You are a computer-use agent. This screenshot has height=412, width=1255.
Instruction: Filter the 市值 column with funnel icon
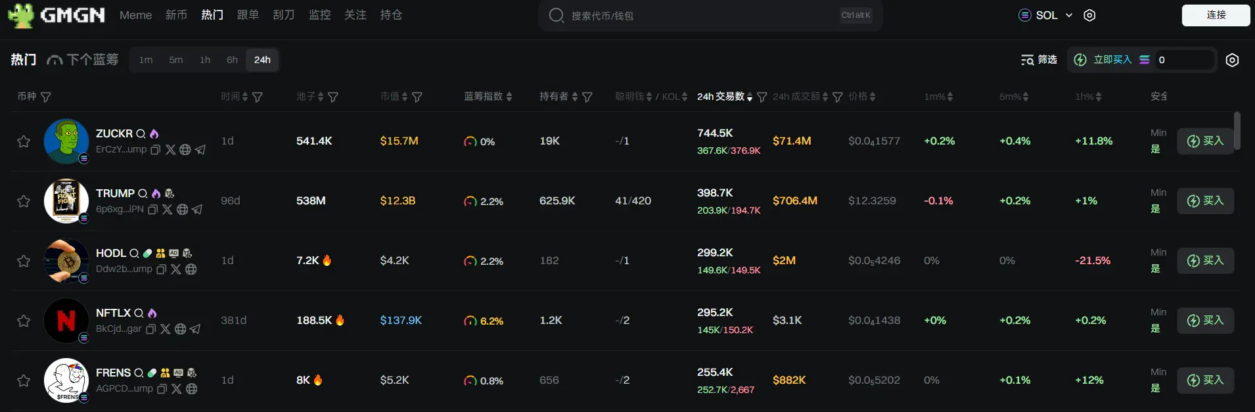point(417,97)
